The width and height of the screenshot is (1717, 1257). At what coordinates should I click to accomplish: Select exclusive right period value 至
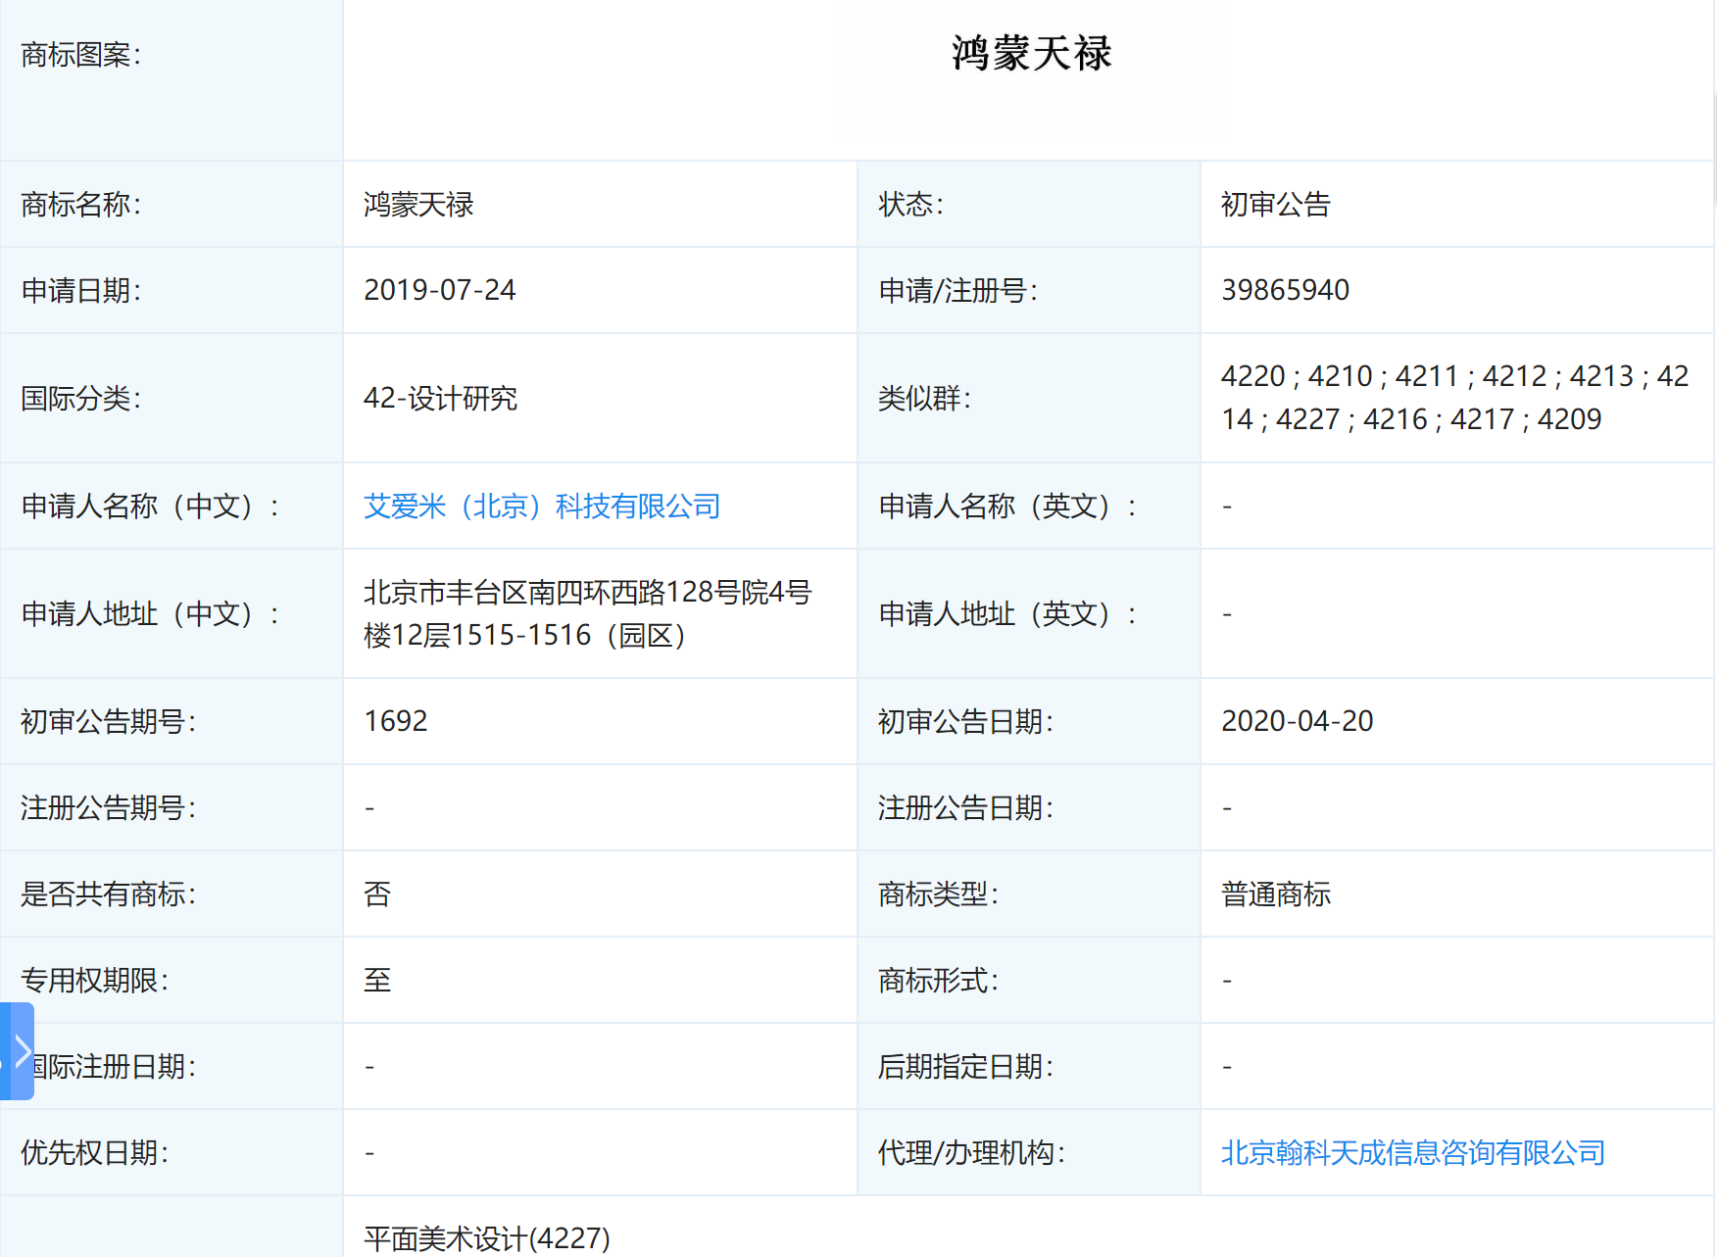(377, 981)
